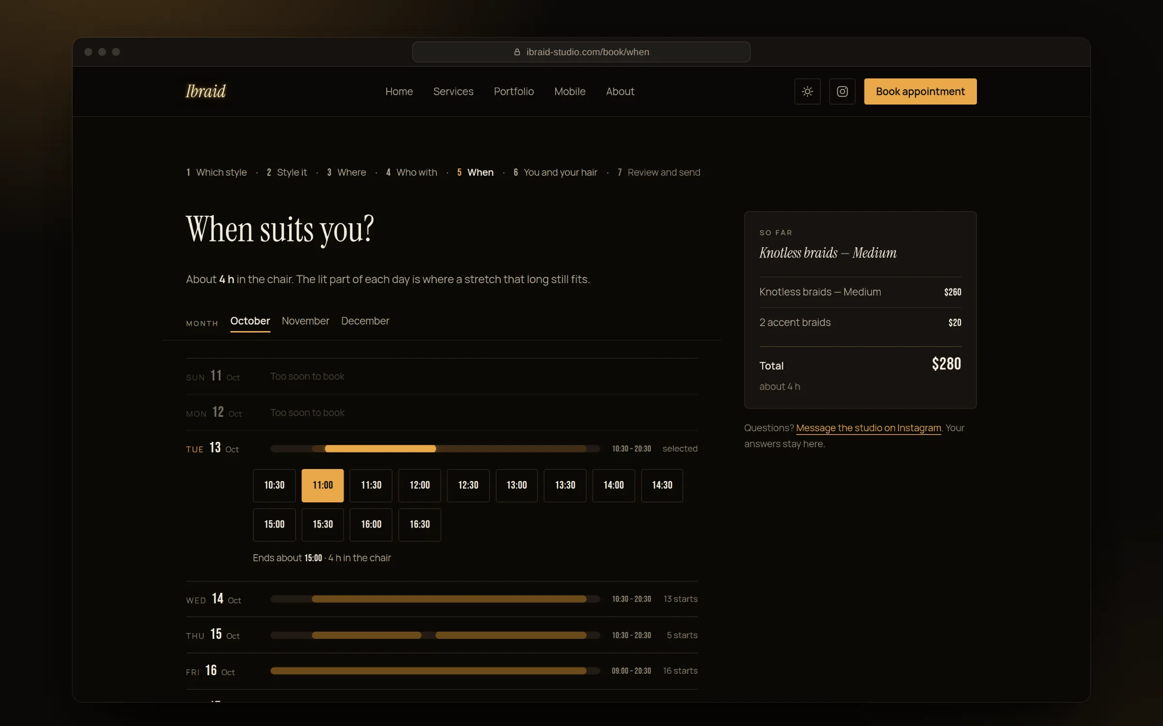Expand the Fri 16 Oct day row

click(x=442, y=671)
